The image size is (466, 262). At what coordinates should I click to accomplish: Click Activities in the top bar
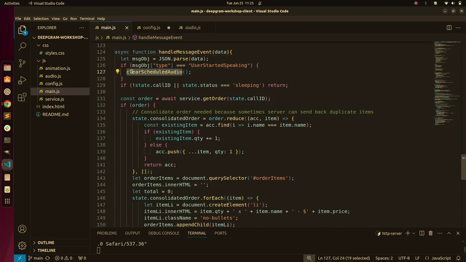[12, 3]
